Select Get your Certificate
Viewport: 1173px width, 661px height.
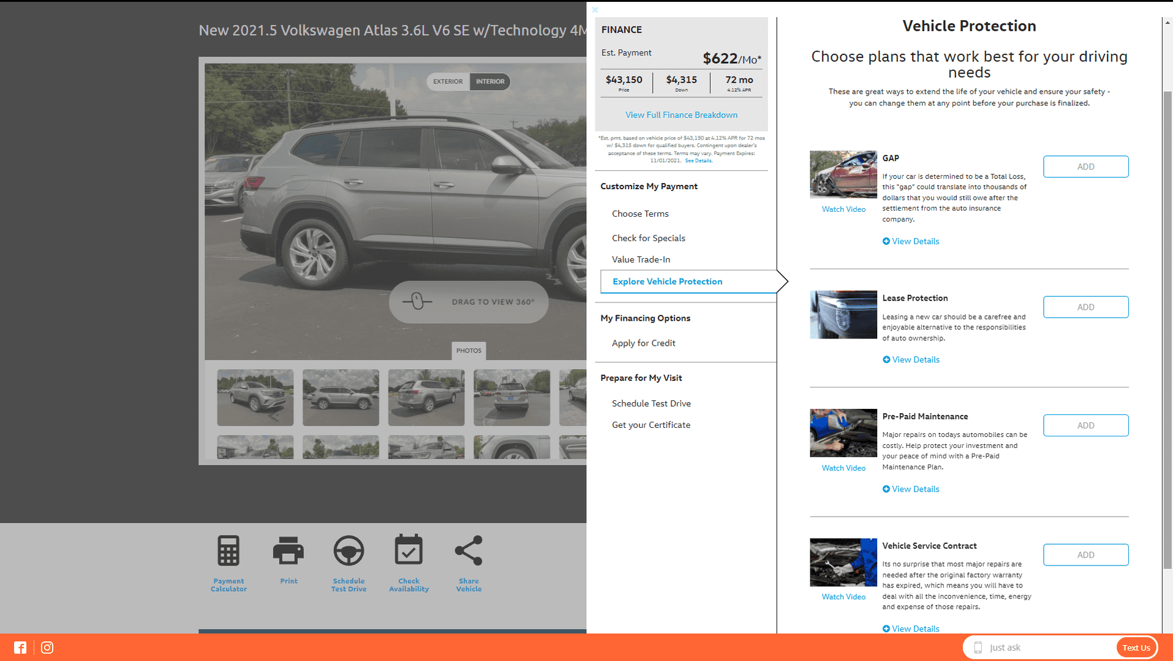point(651,425)
